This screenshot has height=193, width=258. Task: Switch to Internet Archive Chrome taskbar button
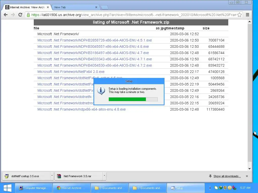point(72,188)
